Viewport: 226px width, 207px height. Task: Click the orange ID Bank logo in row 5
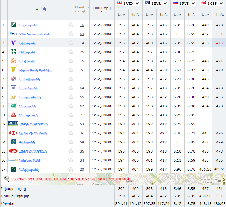(13, 61)
